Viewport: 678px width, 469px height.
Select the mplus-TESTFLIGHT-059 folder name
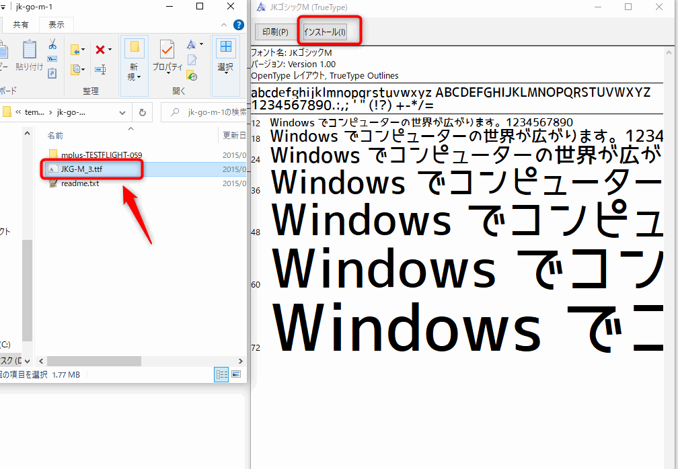coord(102,155)
